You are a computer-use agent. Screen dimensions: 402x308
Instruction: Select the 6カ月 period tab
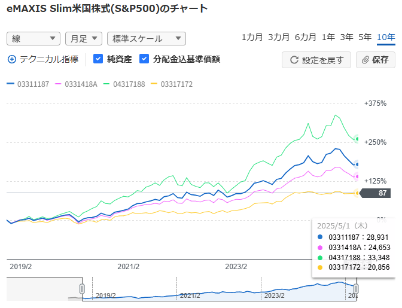(305, 37)
